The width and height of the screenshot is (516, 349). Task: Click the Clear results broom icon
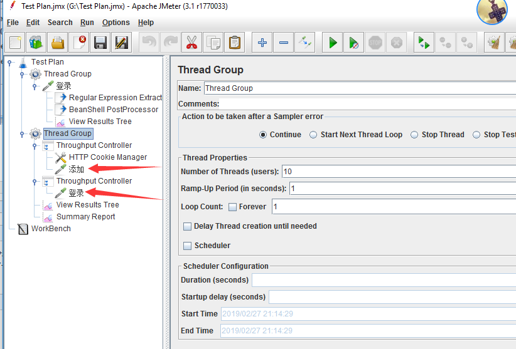[494, 43]
